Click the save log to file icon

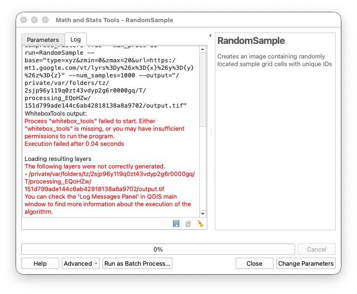pyautogui.click(x=176, y=224)
